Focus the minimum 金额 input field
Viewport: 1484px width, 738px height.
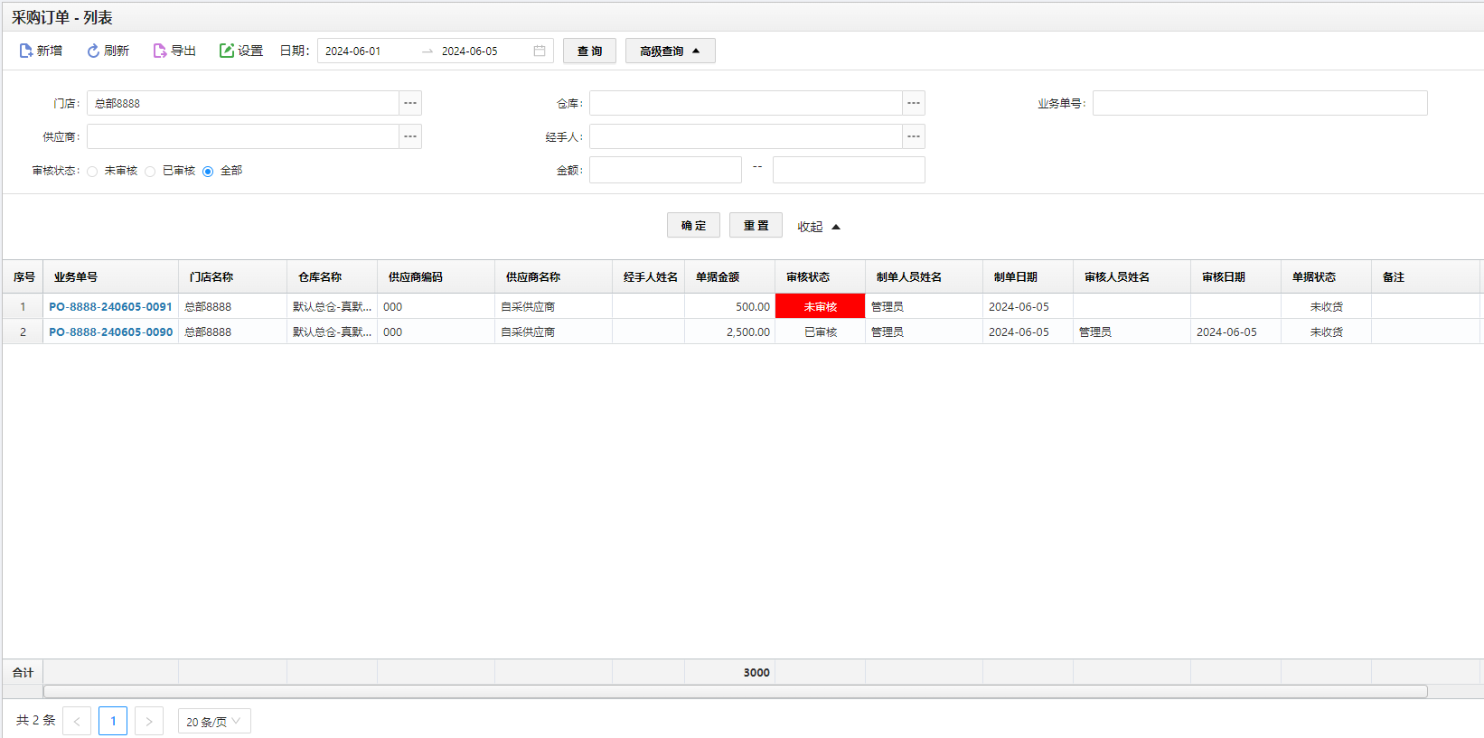tap(665, 170)
